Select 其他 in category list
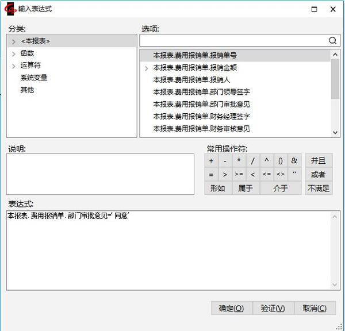The width and height of the screenshot is (345, 331). 27,90
